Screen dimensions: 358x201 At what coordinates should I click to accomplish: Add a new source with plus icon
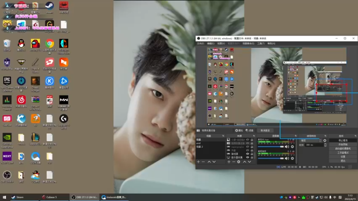click(x=229, y=162)
